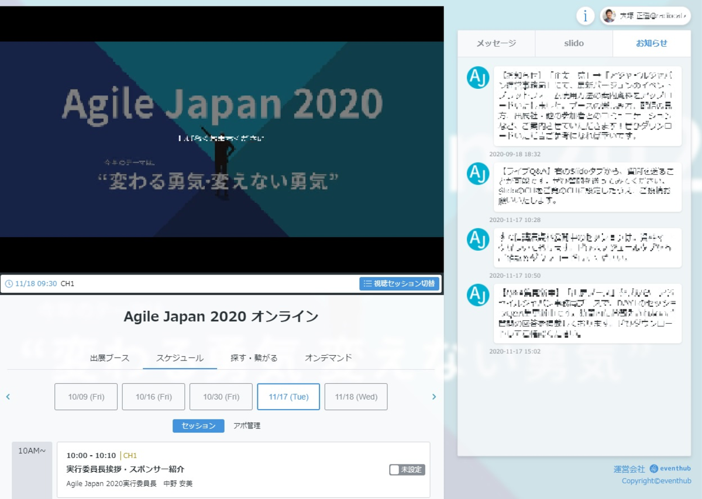Open session 実行委員長挨拶・スポンサー紹介
702x499 pixels.
(x=125, y=469)
